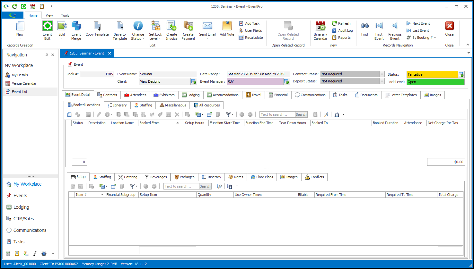Image resolution: width=474 pixels, height=269 pixels.
Task: Sort by the Booked From column header
Action: click(x=160, y=123)
